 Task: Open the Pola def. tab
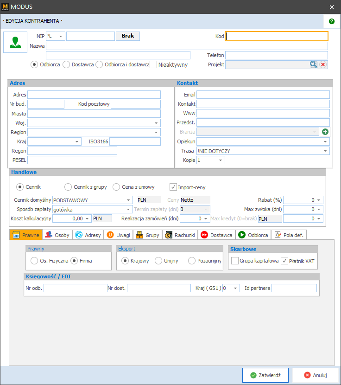click(289, 235)
